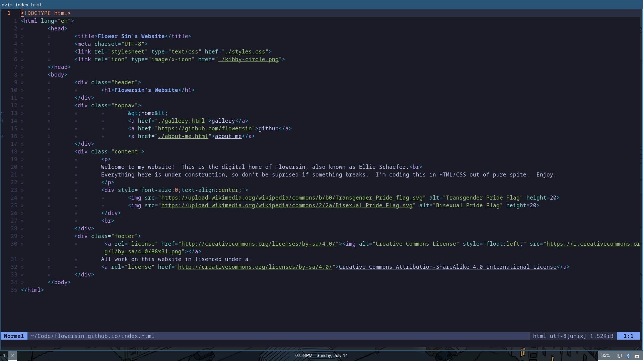Screen dimensions: 643x361
Task: Click the meta charset="UTF-8" line
Action: [x=111, y=44]
